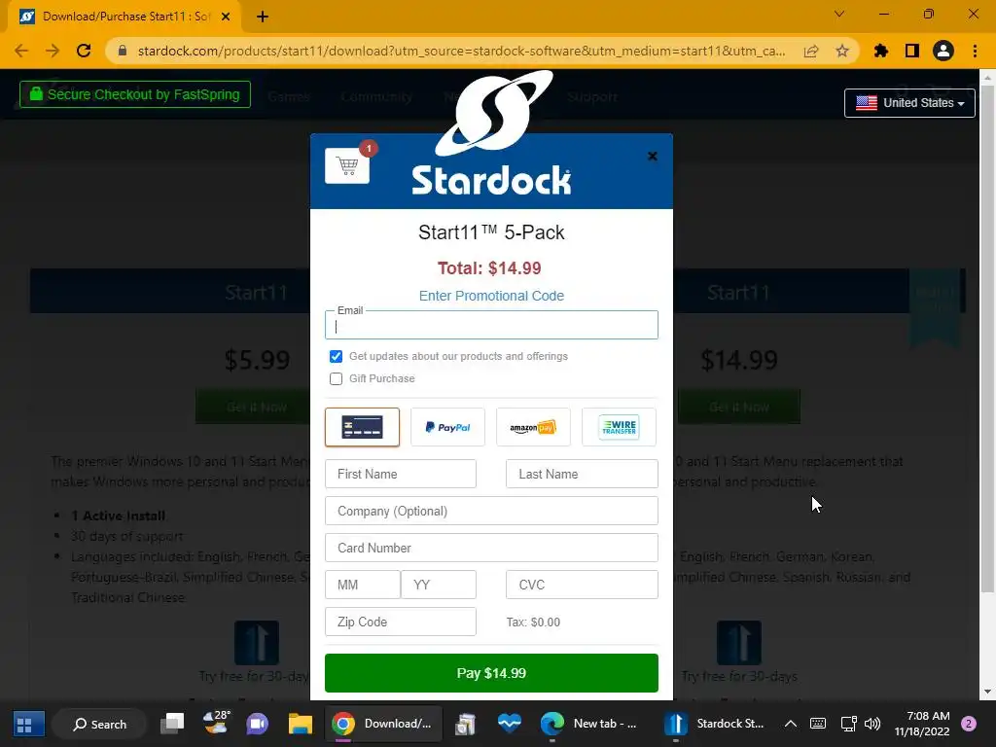Switch to Chrome Download taskbar item
Viewport: 996px width, 747px height.
click(x=383, y=724)
